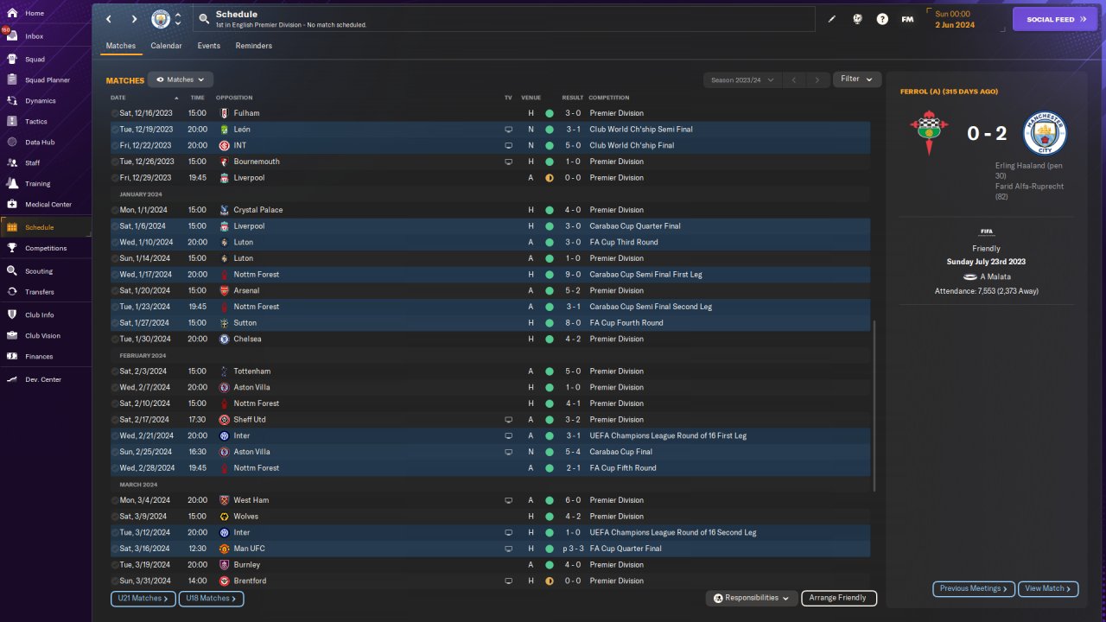The image size is (1106, 622).
Task: Switch to the Calendar tab
Action: 166,46
